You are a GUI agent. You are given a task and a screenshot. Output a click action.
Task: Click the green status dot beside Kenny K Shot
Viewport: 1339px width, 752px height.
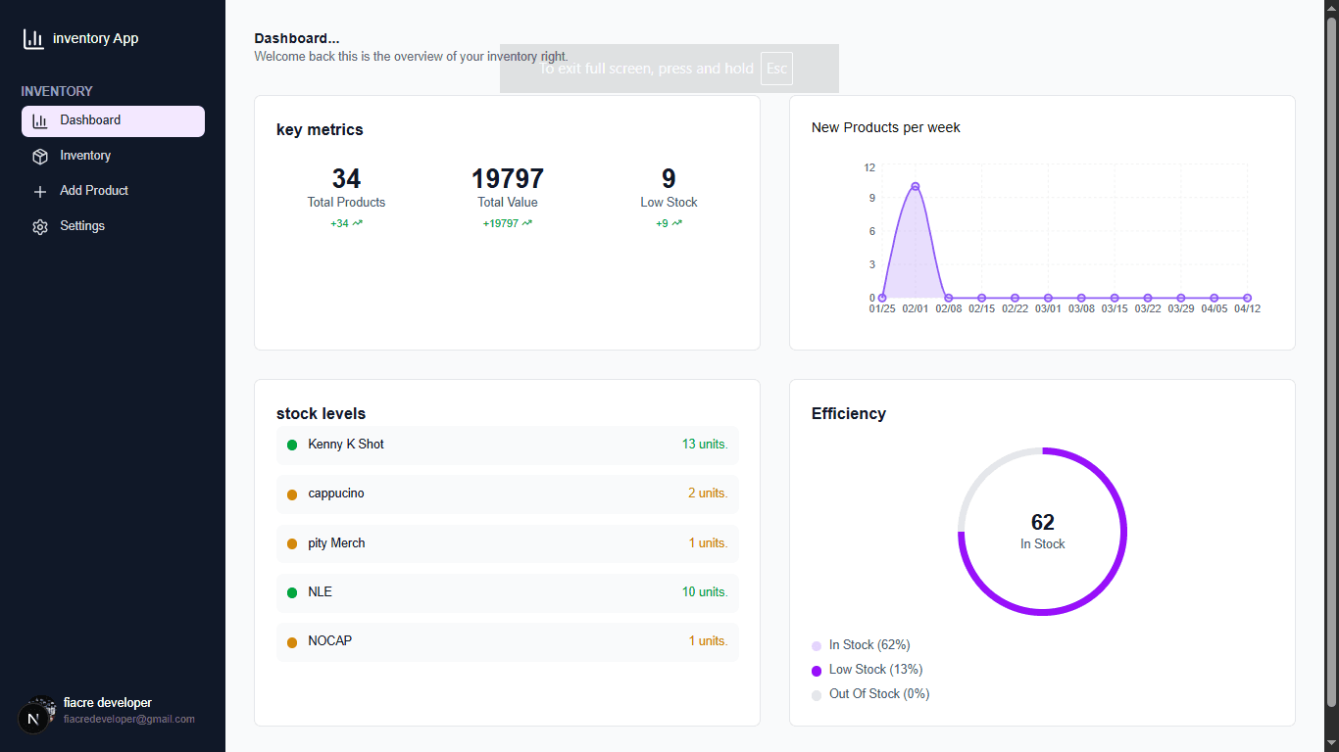291,444
